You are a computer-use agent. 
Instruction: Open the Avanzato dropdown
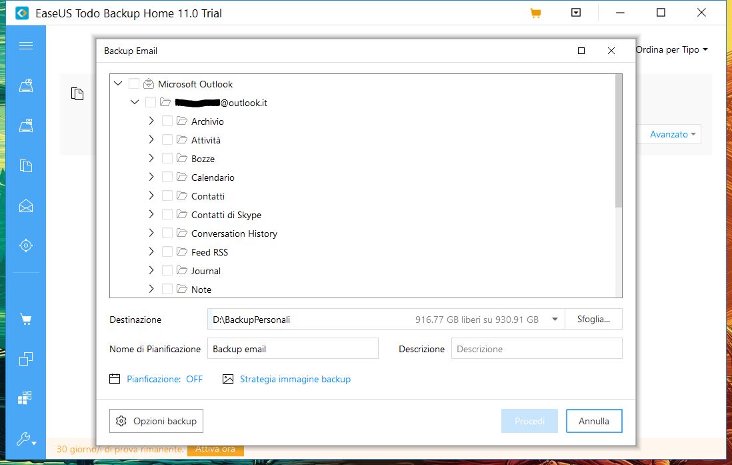click(673, 134)
